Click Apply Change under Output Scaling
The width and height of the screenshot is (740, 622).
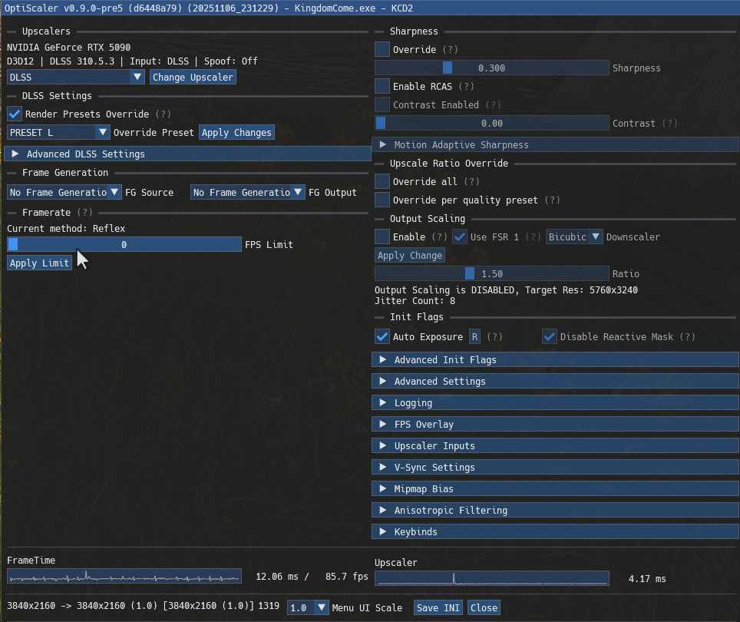410,255
